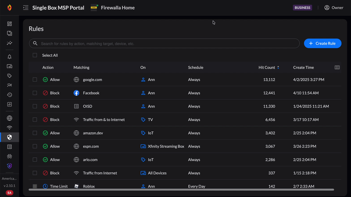Toggle the sidebar collapse menu icon
Viewport: 351px width, 197px height.
26,8
